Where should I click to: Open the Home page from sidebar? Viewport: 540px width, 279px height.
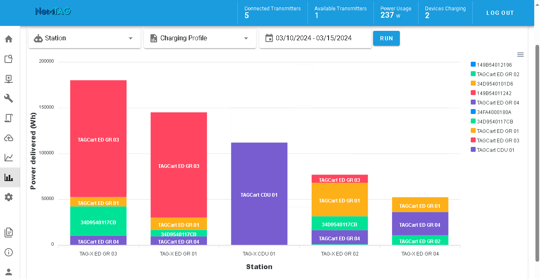(9, 39)
